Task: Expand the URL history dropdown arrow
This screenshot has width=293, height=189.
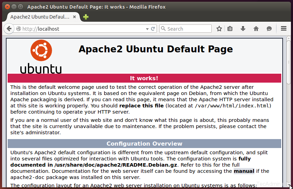Action: (147, 29)
